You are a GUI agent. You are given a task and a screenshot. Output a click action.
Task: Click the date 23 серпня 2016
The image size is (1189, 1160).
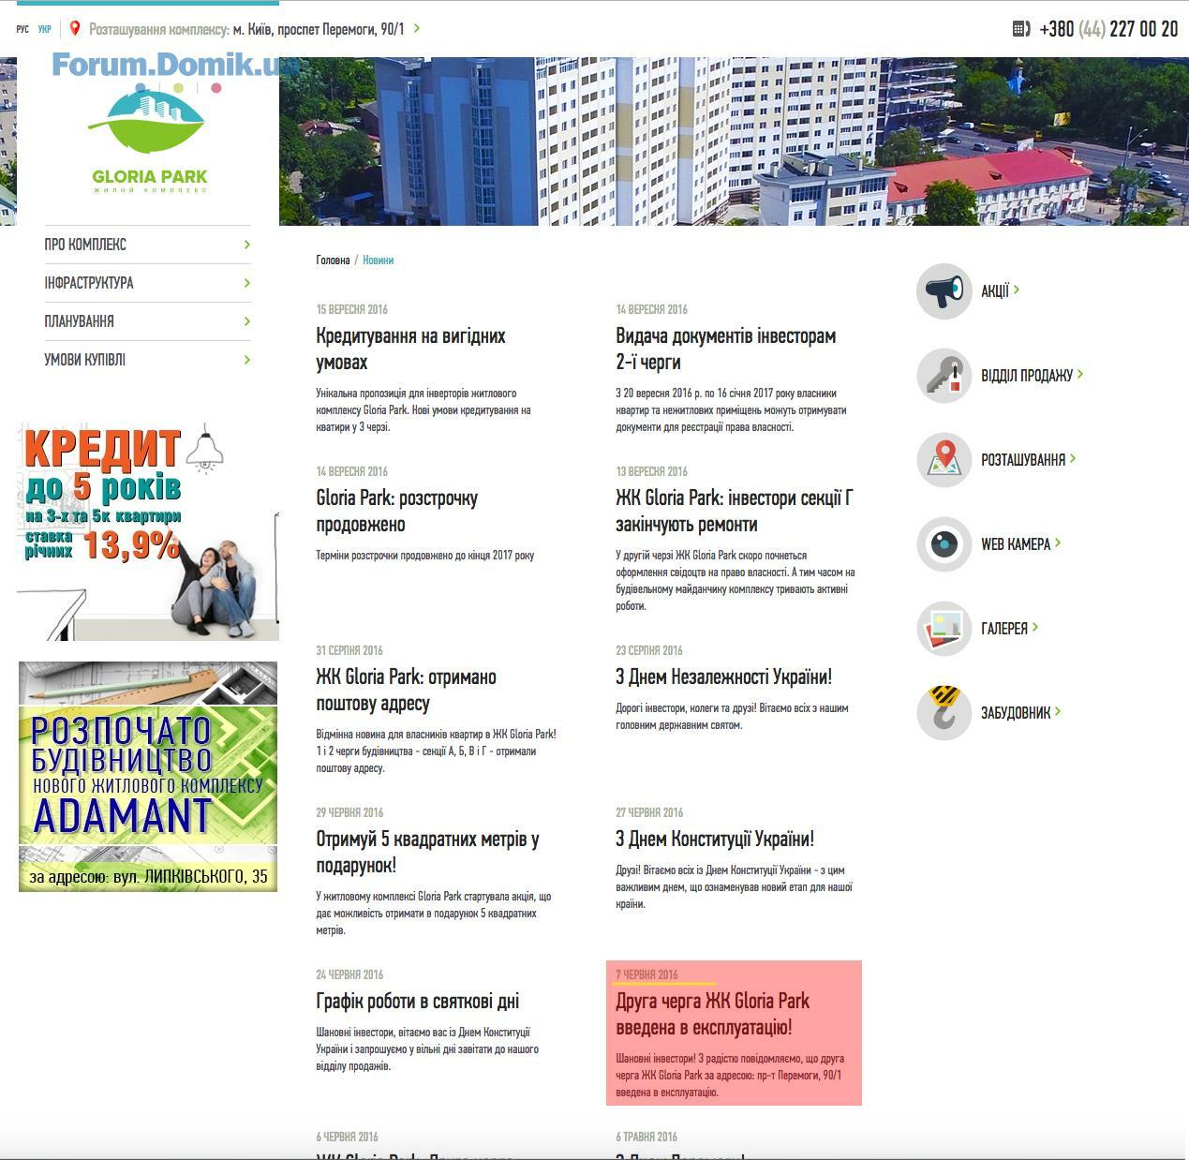pyautogui.click(x=649, y=650)
